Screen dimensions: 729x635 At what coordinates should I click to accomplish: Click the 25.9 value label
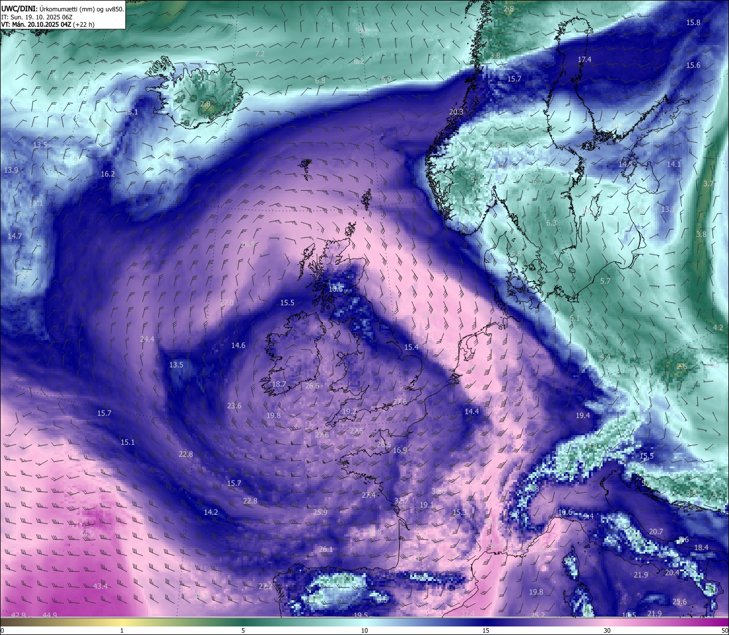pyautogui.click(x=320, y=513)
